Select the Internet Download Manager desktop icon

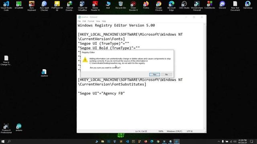69,6
